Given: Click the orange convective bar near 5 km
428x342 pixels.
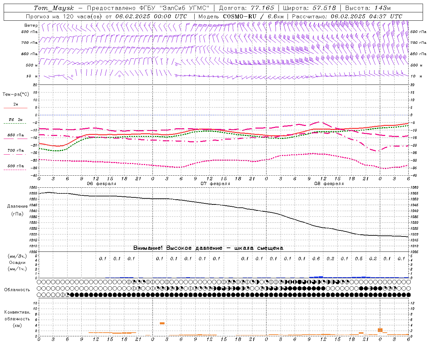Looking at the screenshot, I should pyautogui.click(x=162, y=323).
